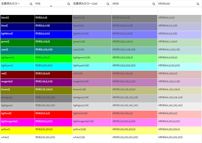Pick the ARGB(128,0,255,0) cell

134,59
